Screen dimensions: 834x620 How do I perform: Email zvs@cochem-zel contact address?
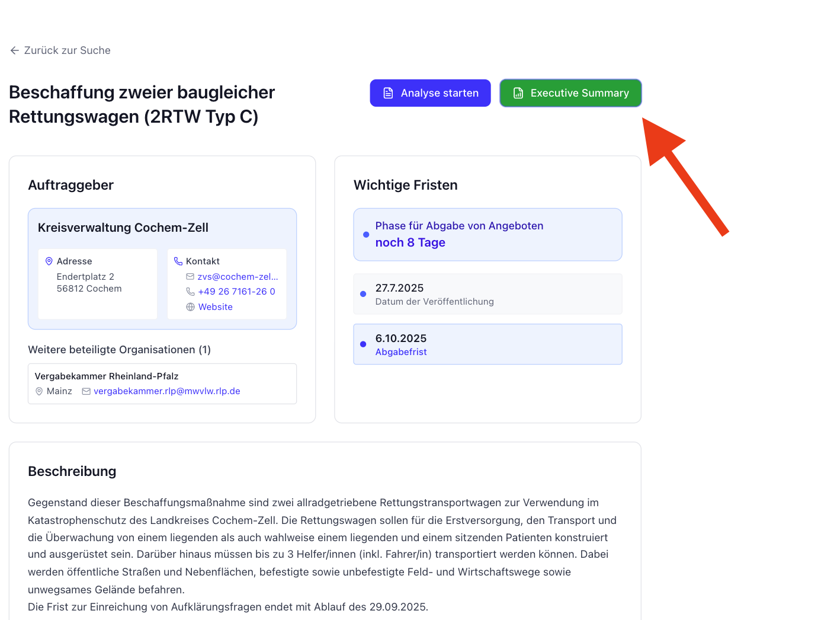tap(238, 276)
